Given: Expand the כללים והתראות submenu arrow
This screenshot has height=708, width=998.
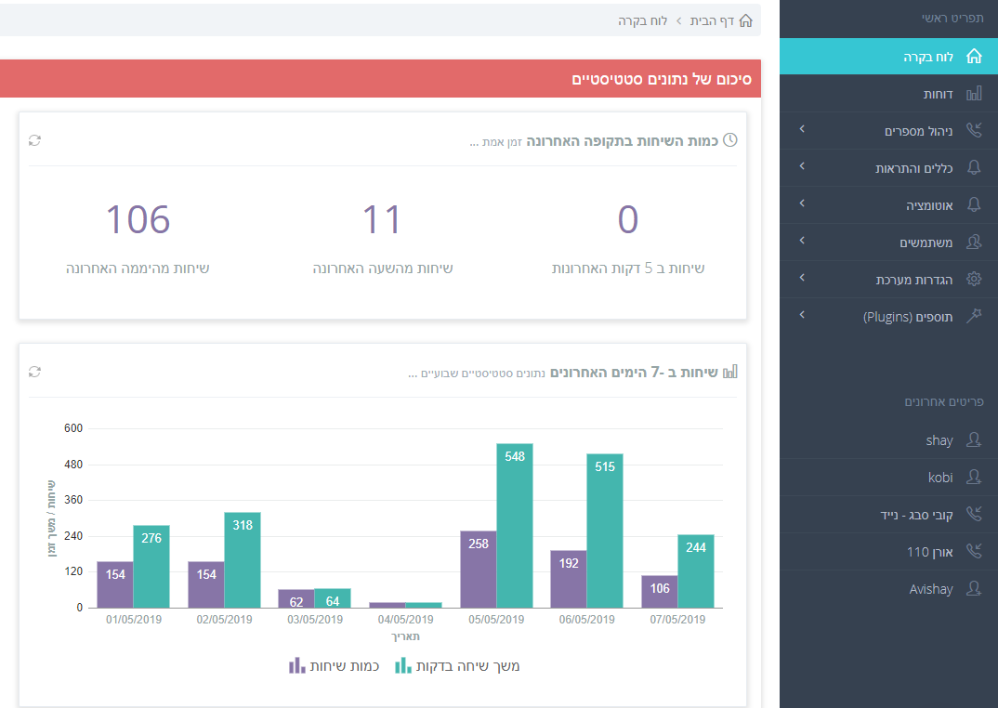Looking at the screenshot, I should click(x=802, y=166).
